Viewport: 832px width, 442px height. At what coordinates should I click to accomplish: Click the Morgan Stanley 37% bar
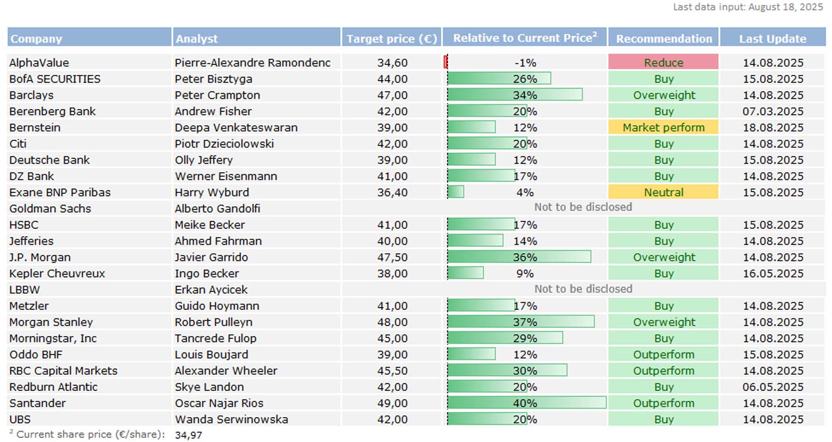point(520,322)
